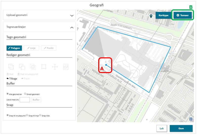Collapse the Tegneværktøjer panel
This screenshot has width=197, height=135.
point(72,27)
